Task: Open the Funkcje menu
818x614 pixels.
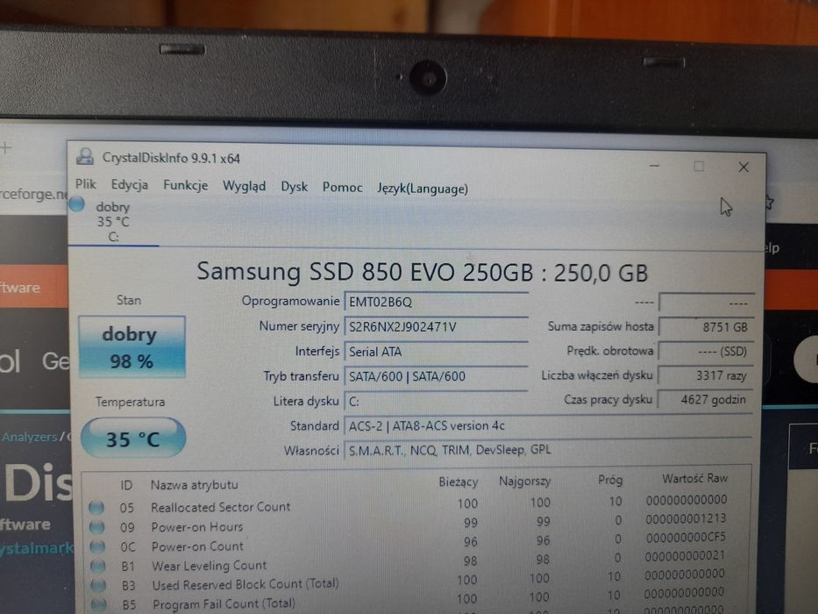Action: pos(185,185)
